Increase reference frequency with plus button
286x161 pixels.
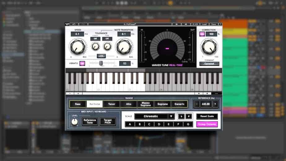215,104
